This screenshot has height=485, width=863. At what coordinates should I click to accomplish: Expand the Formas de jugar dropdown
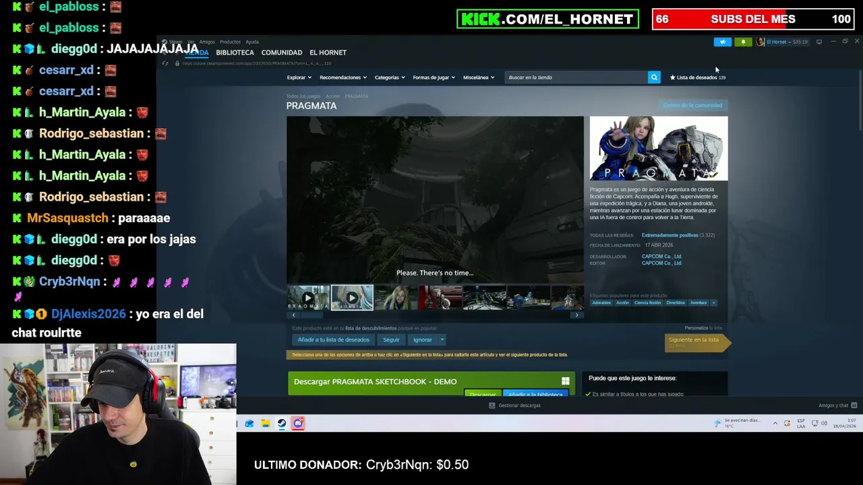pos(434,77)
